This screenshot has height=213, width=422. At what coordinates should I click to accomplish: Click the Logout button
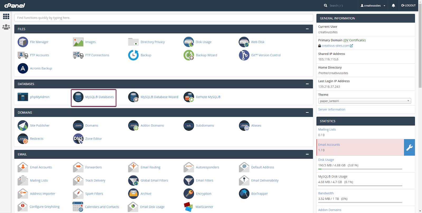pos(408,6)
